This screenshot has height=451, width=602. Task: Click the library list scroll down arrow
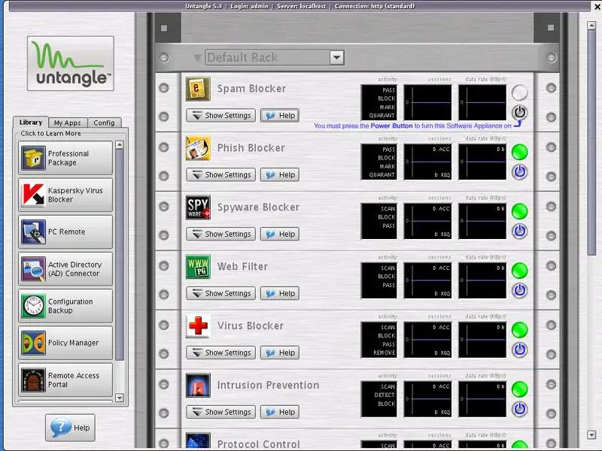(x=119, y=397)
